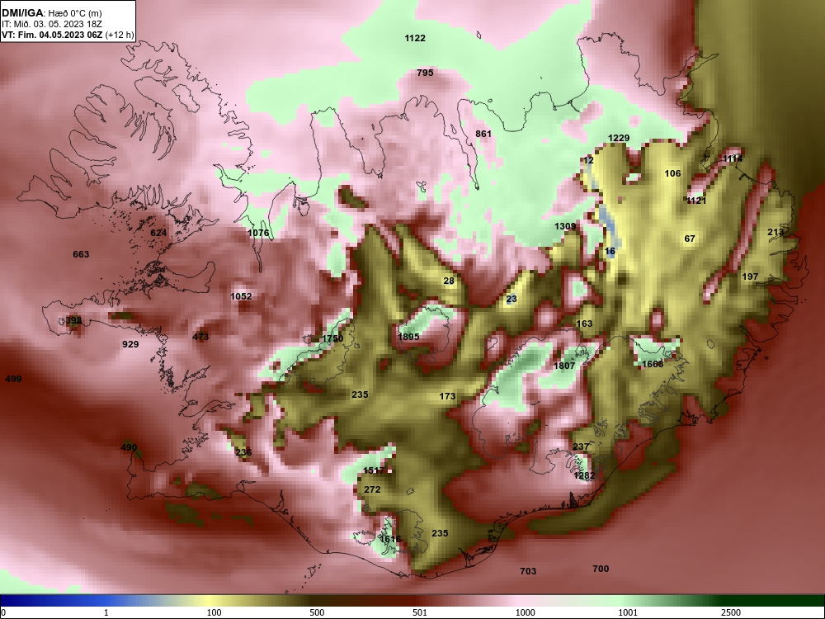This screenshot has width=825, height=619.
Task: Select the map value 861
Action: (483, 134)
